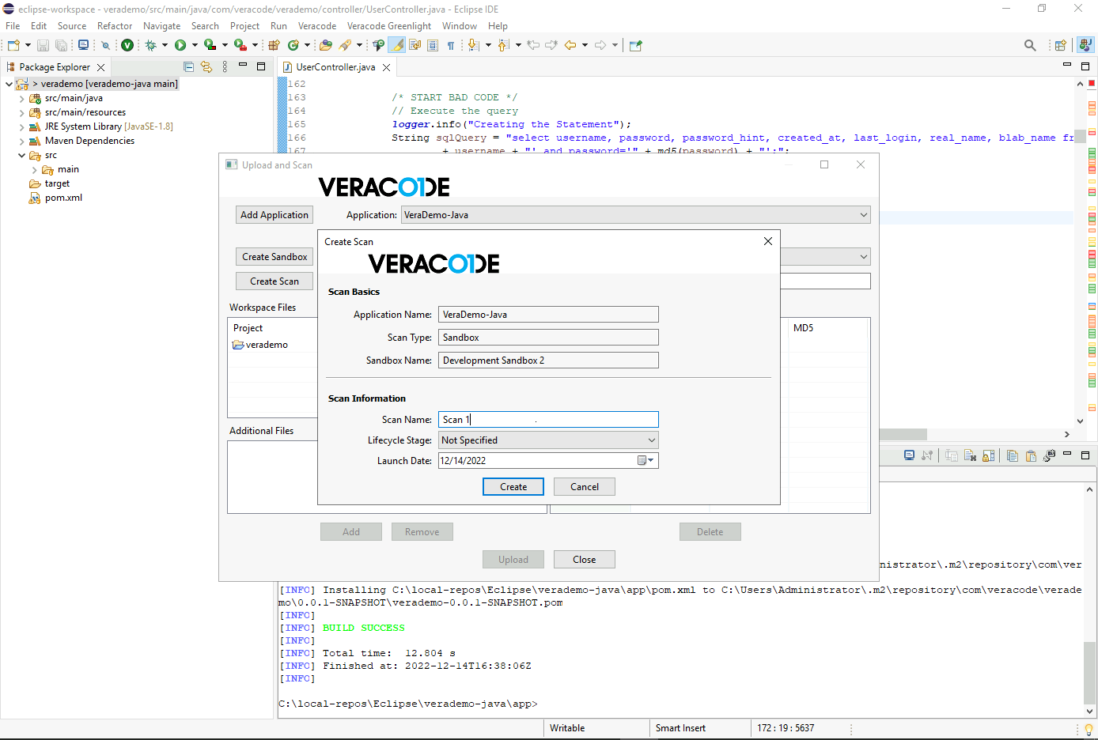Select the UserController.java editor tab
The height and width of the screenshot is (740, 1098).
[335, 67]
